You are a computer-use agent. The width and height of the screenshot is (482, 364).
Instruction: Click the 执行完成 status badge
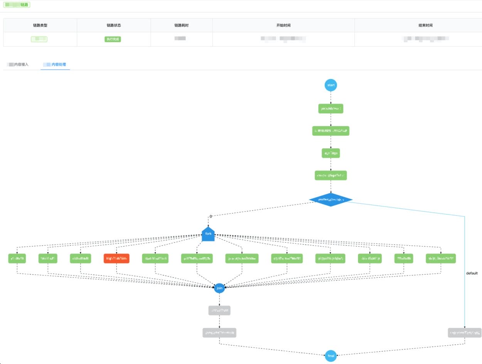(x=113, y=39)
